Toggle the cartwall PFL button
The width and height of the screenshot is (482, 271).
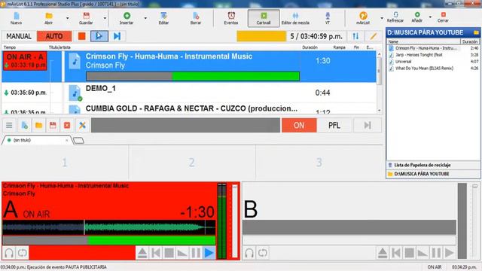point(334,126)
